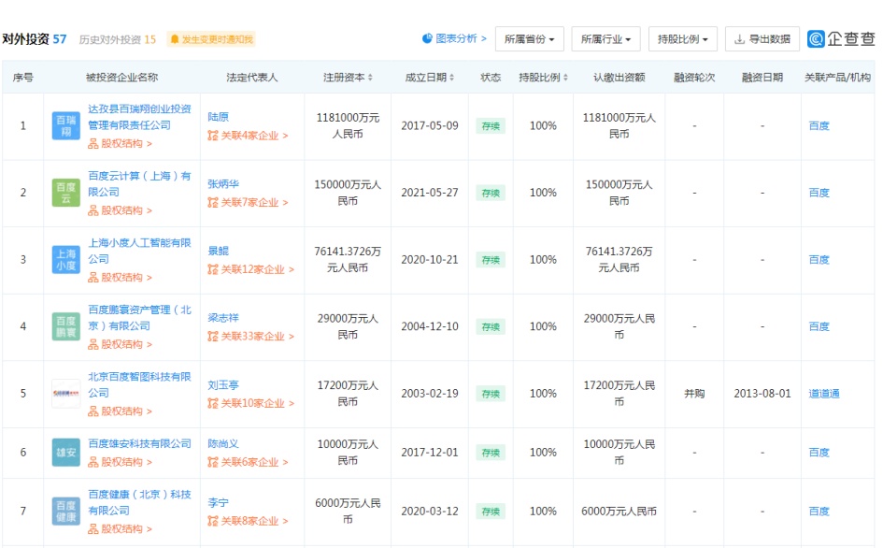Expand the 持股比例 filter dropdown
This screenshot has width=883, height=548.
(x=682, y=39)
